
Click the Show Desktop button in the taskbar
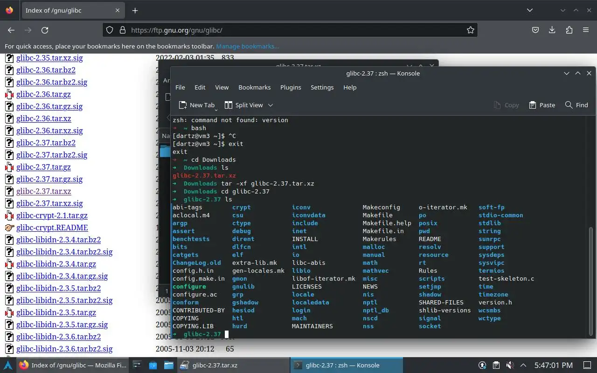[587, 365]
